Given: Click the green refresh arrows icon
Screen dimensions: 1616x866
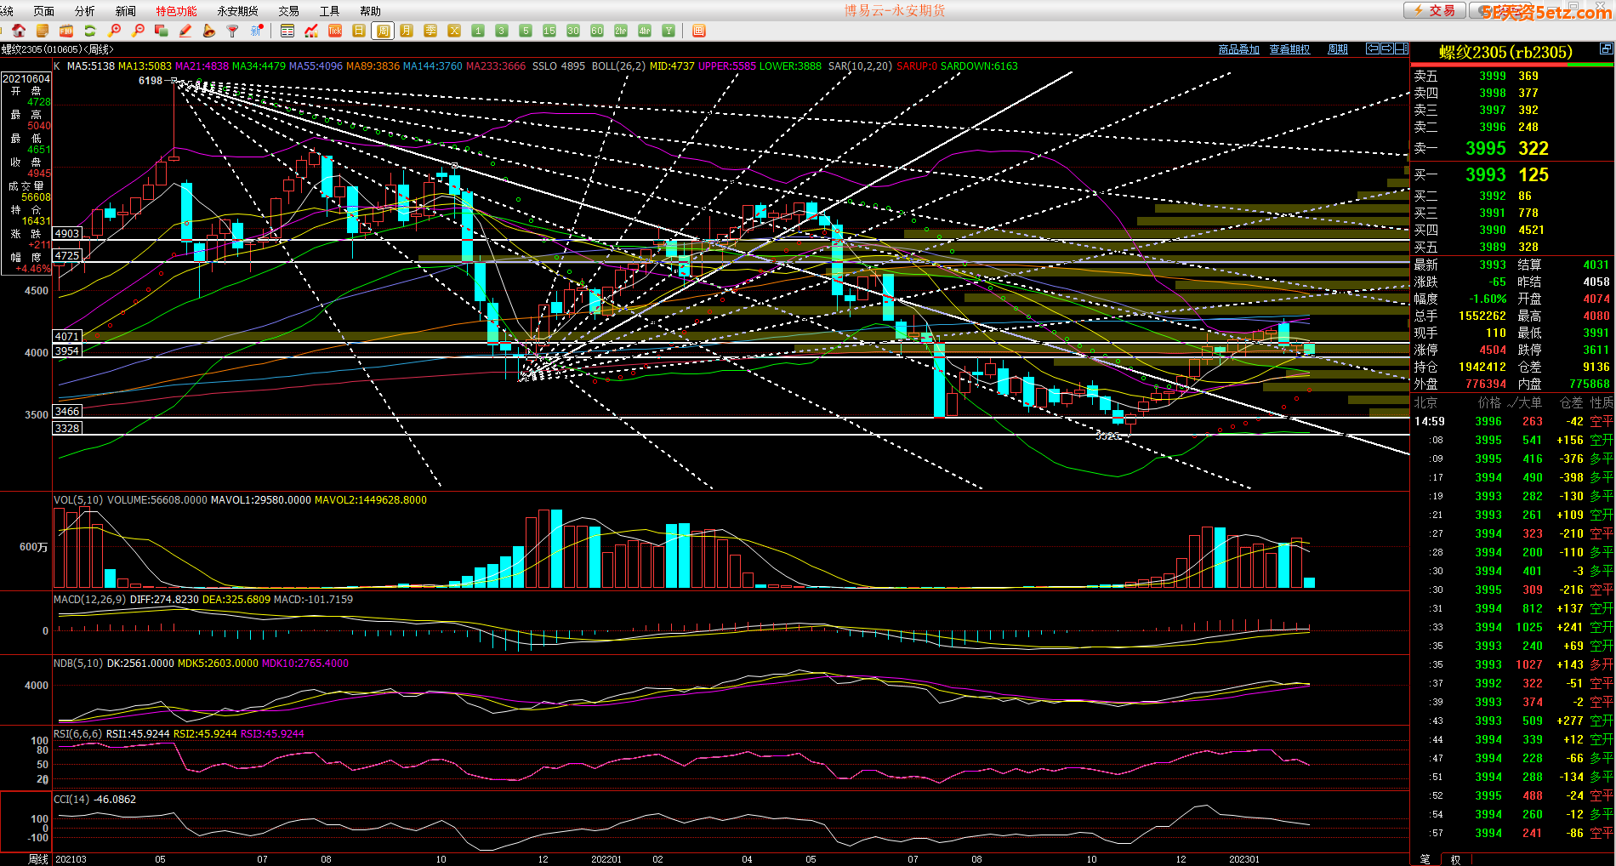Looking at the screenshot, I should point(89,31).
